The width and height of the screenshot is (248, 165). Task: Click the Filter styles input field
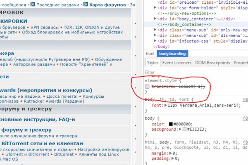(x=194, y=72)
